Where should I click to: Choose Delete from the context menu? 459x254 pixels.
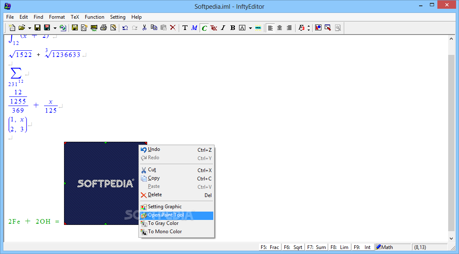click(177, 195)
